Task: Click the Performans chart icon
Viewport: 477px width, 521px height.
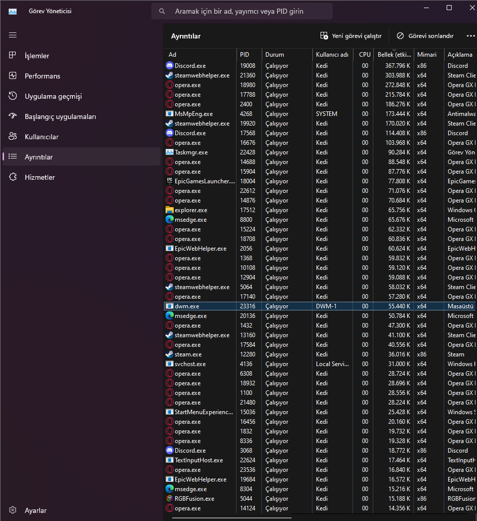Action: coord(13,76)
